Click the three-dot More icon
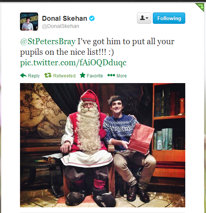206x213 pixels. pyautogui.click(x=111, y=75)
